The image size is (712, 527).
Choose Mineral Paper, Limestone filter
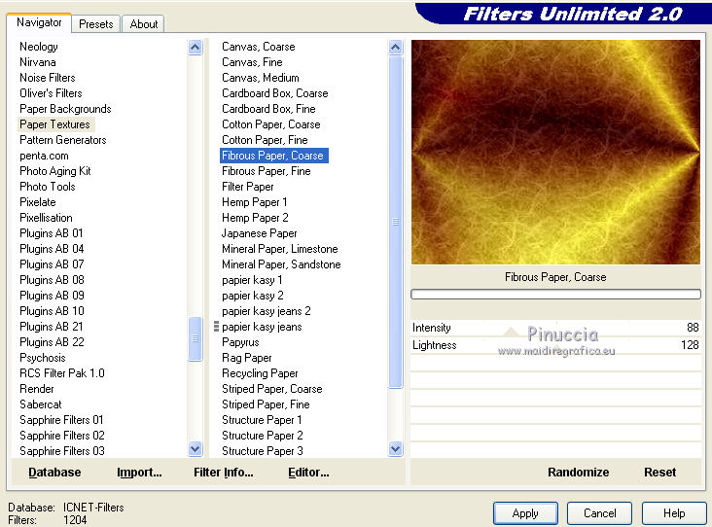pos(280,249)
